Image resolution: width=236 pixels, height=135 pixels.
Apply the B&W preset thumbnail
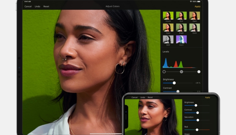click(x=168, y=39)
